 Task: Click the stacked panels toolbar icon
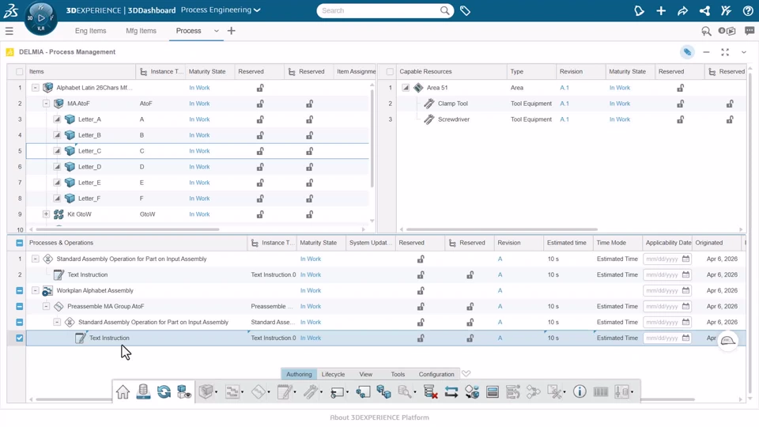pyautogui.click(x=493, y=391)
